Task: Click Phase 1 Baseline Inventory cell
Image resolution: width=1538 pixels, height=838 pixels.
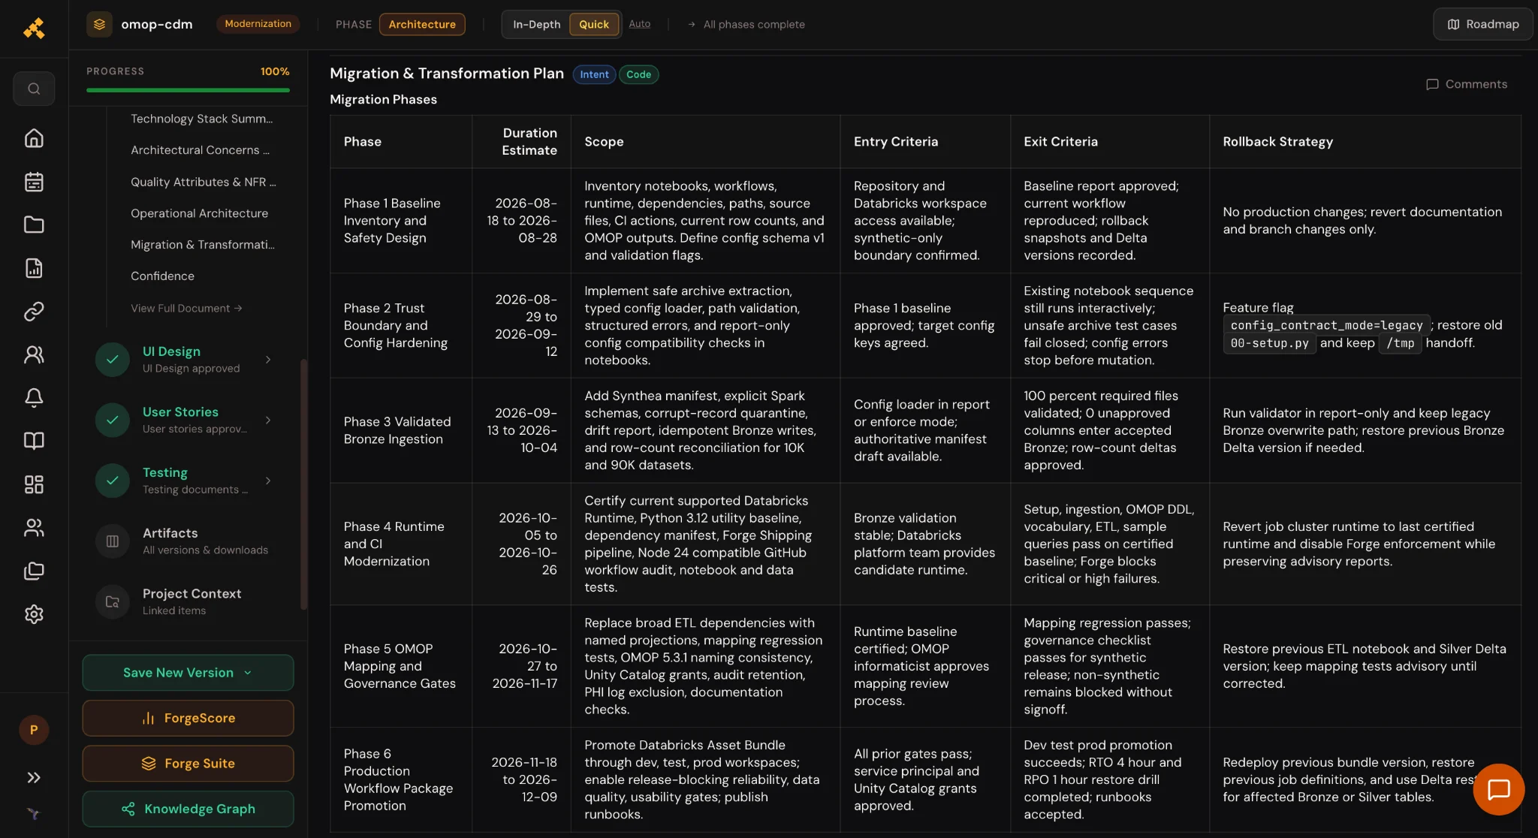Action: coord(400,221)
